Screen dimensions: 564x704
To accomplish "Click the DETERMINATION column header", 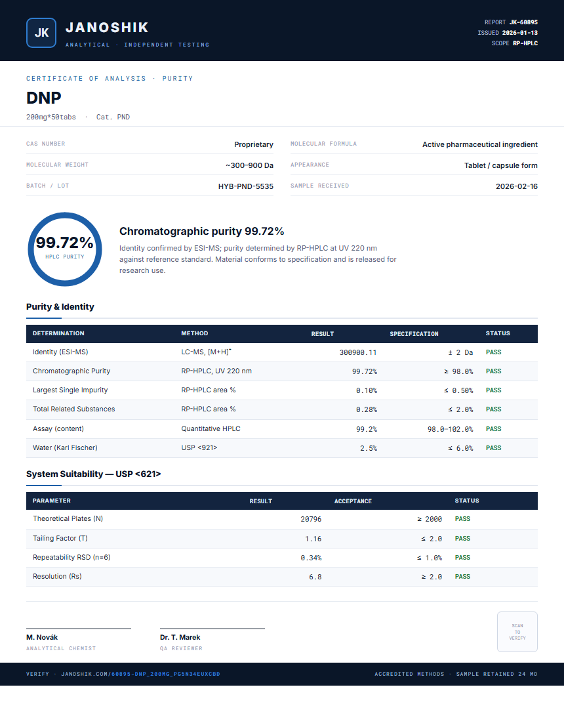I will coord(58,333).
